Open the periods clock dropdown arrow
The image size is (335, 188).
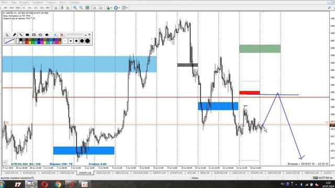[119, 8]
